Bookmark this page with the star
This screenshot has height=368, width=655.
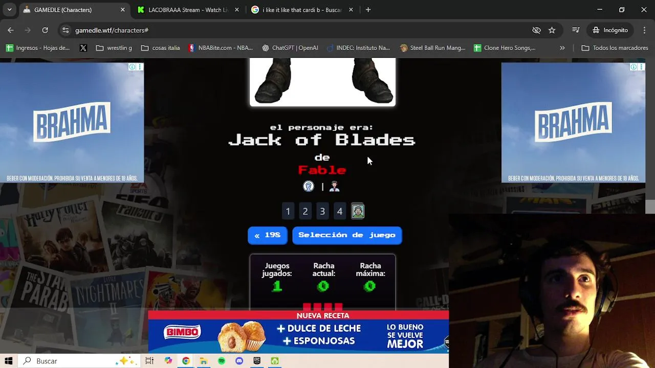pos(552,30)
